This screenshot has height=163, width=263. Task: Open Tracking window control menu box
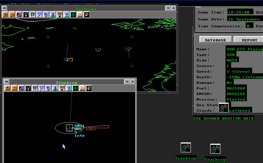click(7, 82)
